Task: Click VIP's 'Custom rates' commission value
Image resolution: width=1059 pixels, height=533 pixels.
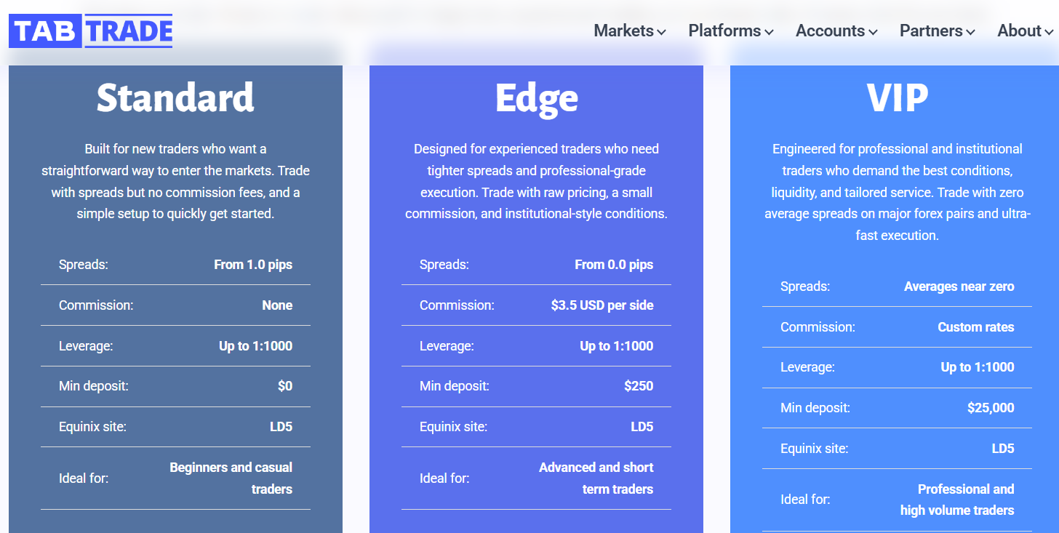Action: 976,327
